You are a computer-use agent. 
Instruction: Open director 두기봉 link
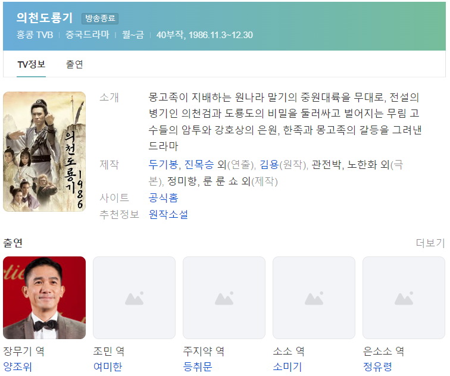[x=163, y=164]
